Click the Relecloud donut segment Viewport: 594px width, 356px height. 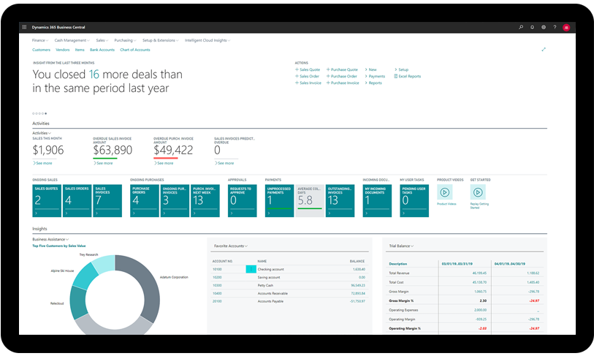(x=79, y=302)
